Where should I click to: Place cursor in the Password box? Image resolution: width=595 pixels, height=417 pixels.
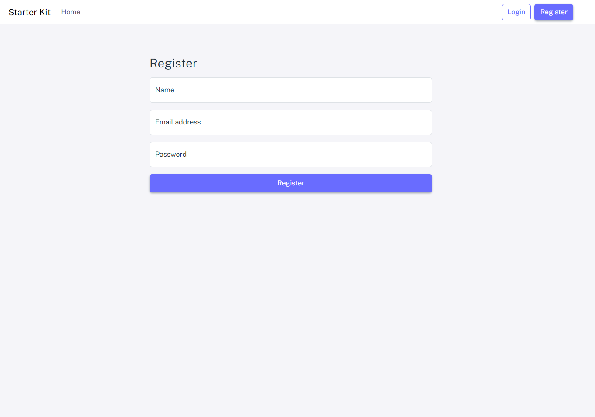click(x=291, y=155)
